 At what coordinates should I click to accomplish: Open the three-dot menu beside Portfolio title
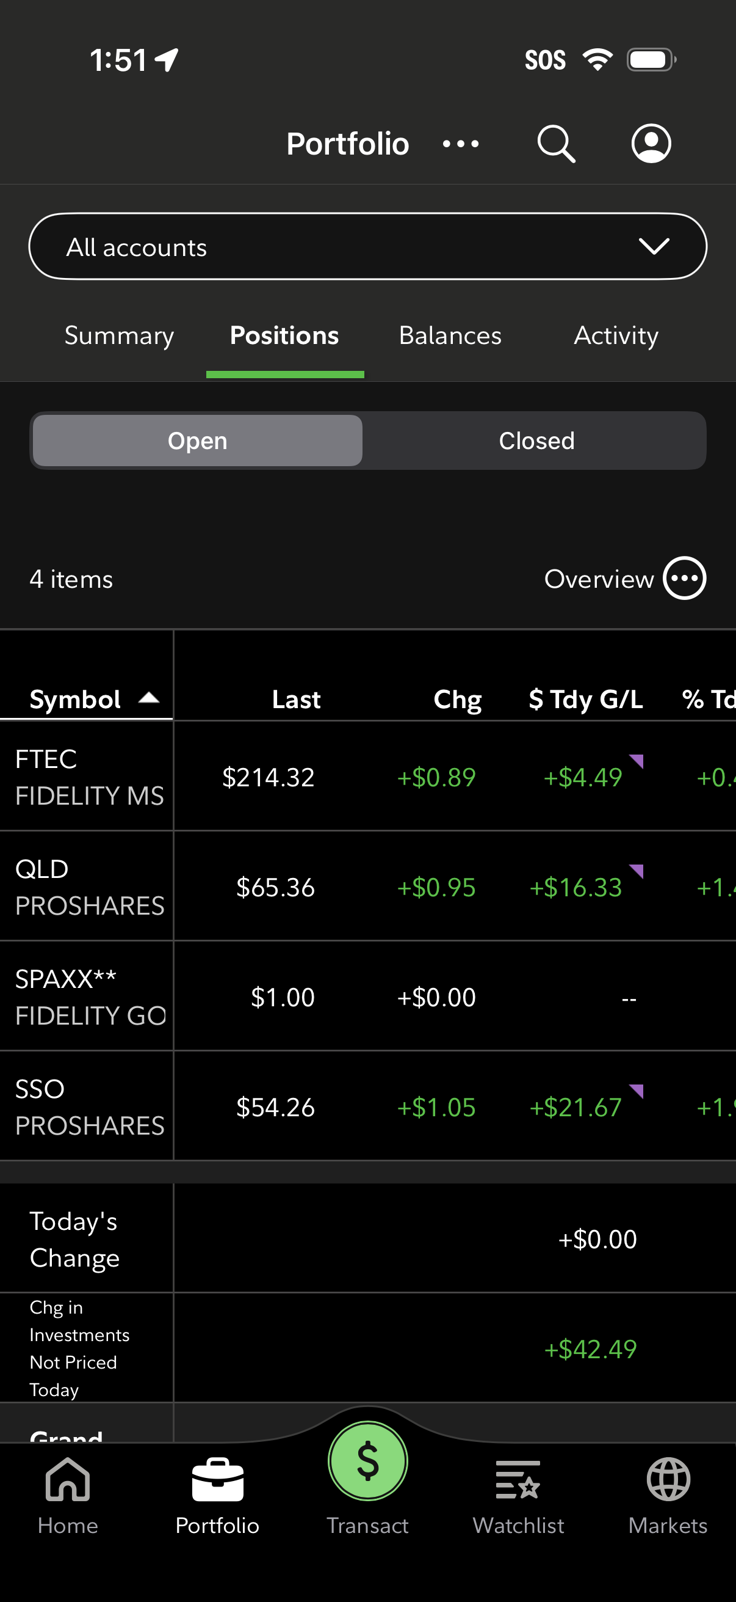pyautogui.click(x=460, y=144)
